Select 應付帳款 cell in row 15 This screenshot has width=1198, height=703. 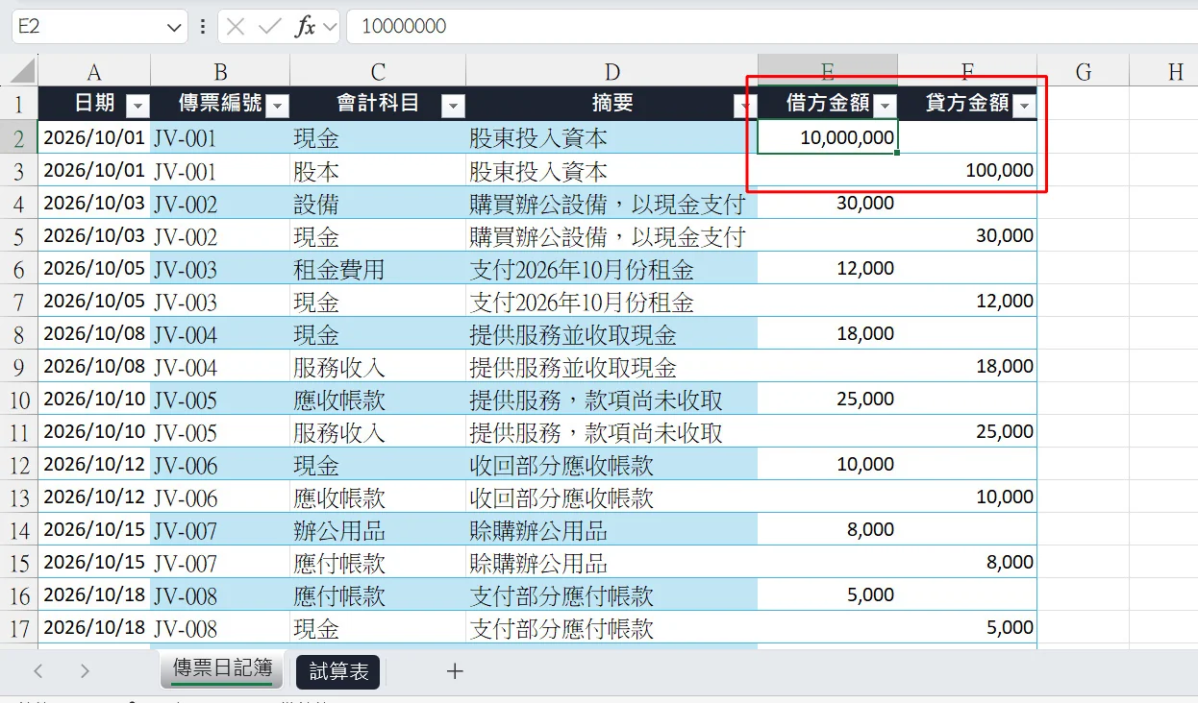[378, 563]
